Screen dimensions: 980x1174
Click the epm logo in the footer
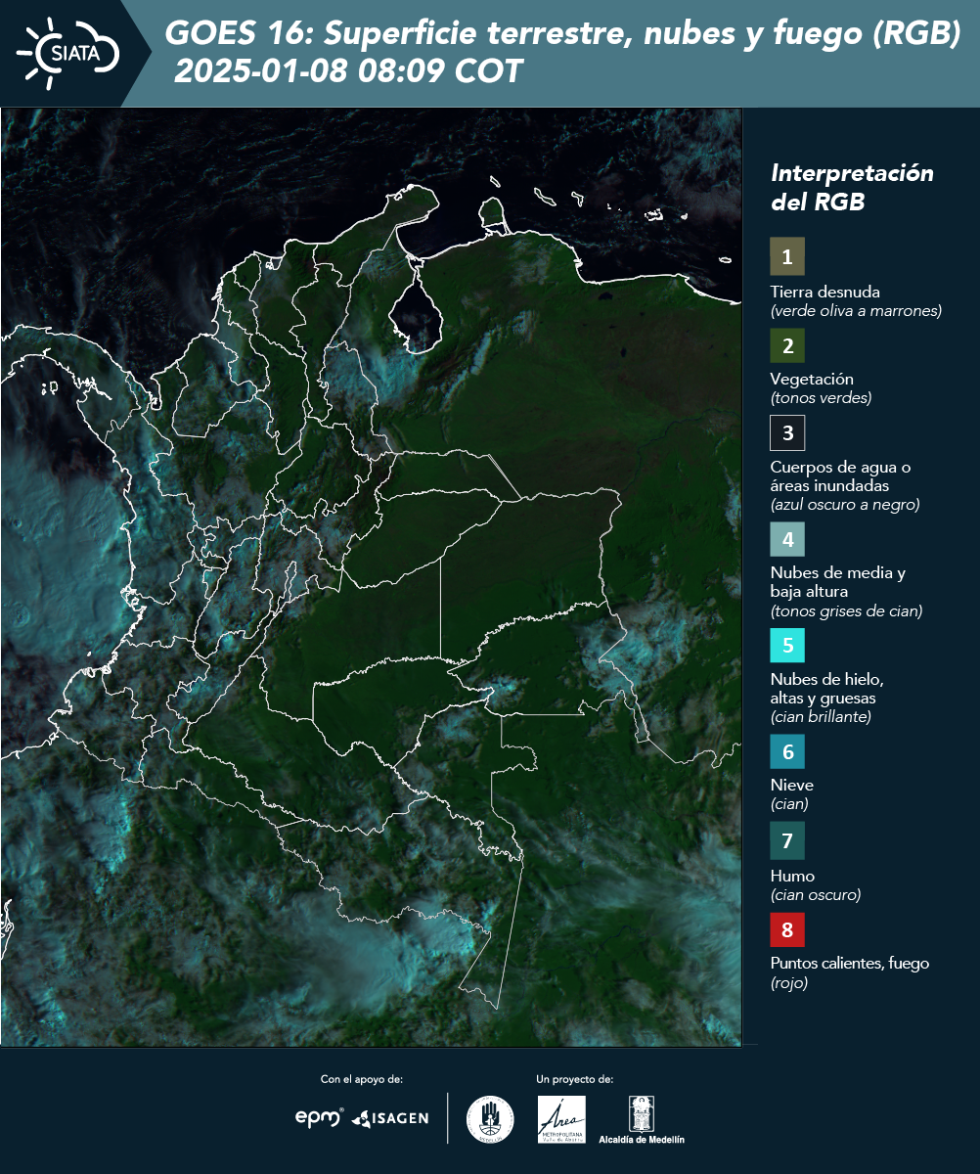(x=320, y=1117)
